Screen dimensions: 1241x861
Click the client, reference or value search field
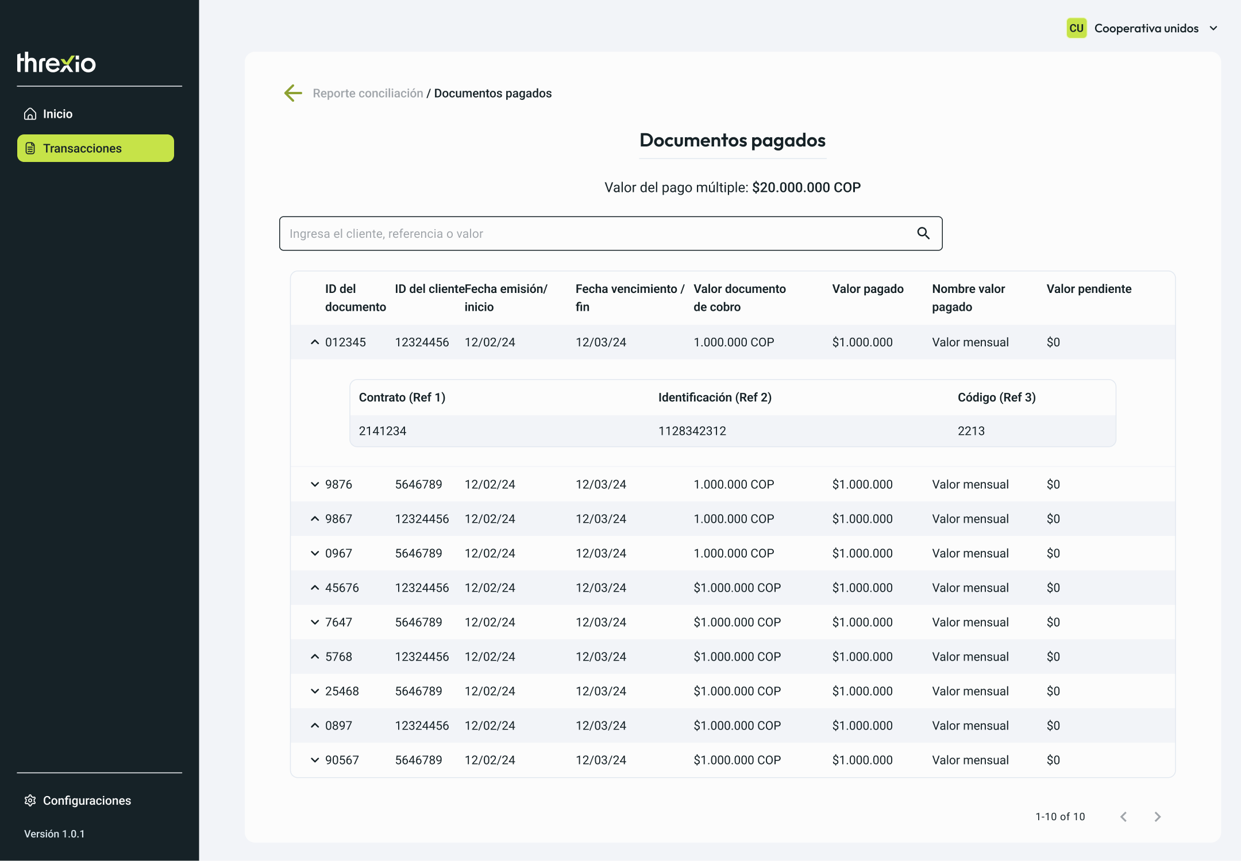point(611,233)
